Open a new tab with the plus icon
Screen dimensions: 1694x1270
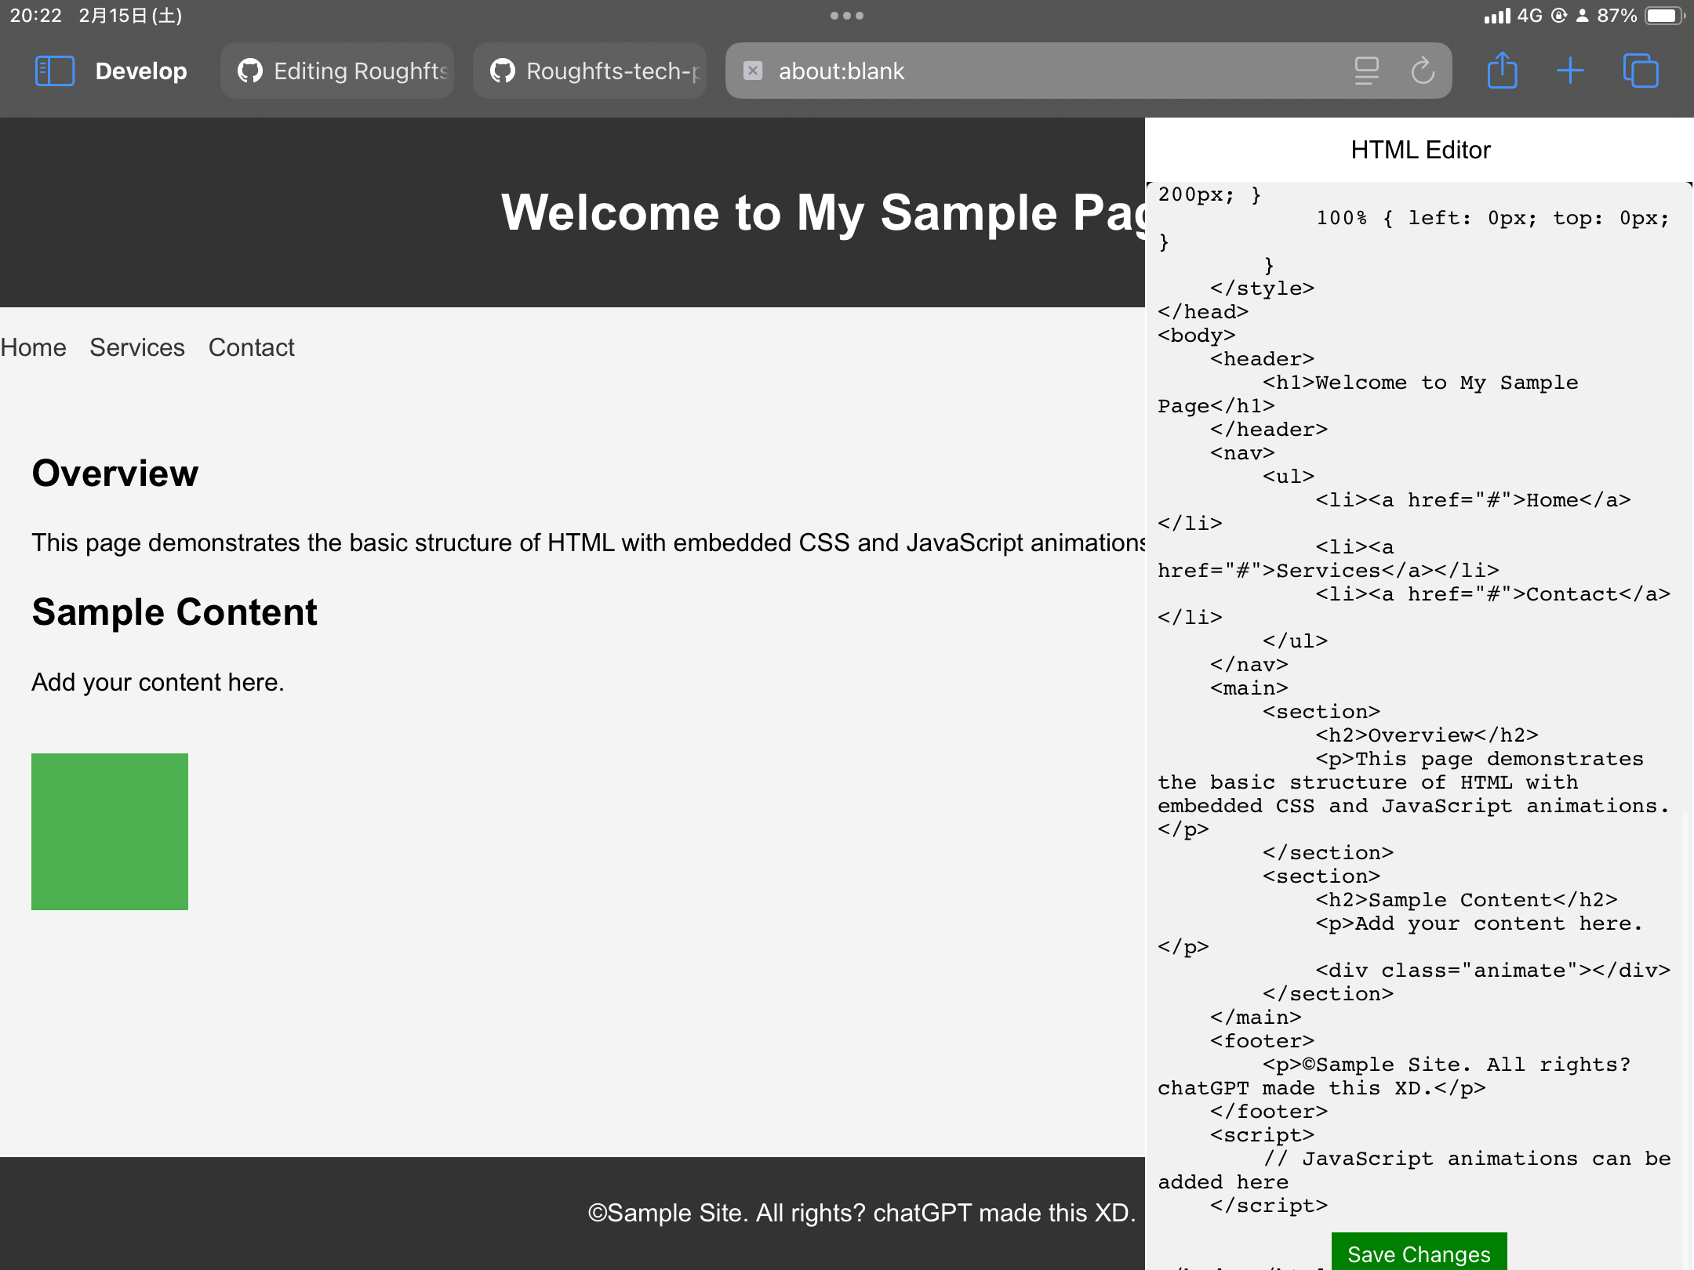[x=1571, y=70]
